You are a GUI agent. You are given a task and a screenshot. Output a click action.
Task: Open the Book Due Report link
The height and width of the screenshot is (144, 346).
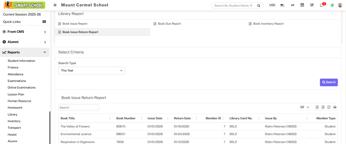click(x=169, y=24)
